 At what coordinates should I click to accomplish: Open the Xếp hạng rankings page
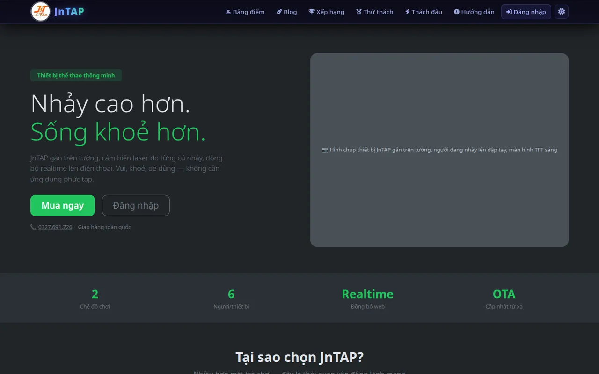pyautogui.click(x=326, y=12)
